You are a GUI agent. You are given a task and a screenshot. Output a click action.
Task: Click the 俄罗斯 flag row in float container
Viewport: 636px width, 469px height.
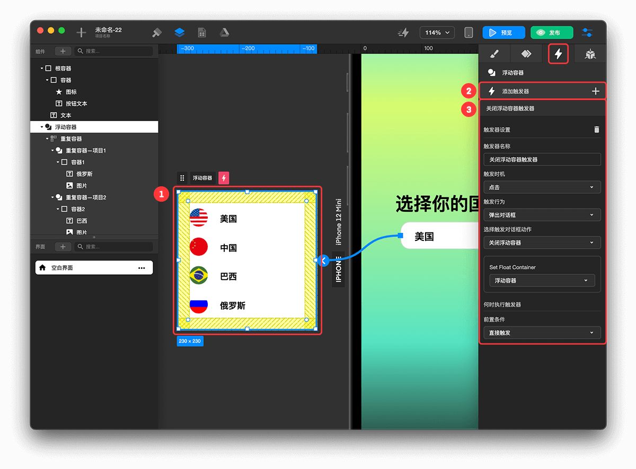246,305
